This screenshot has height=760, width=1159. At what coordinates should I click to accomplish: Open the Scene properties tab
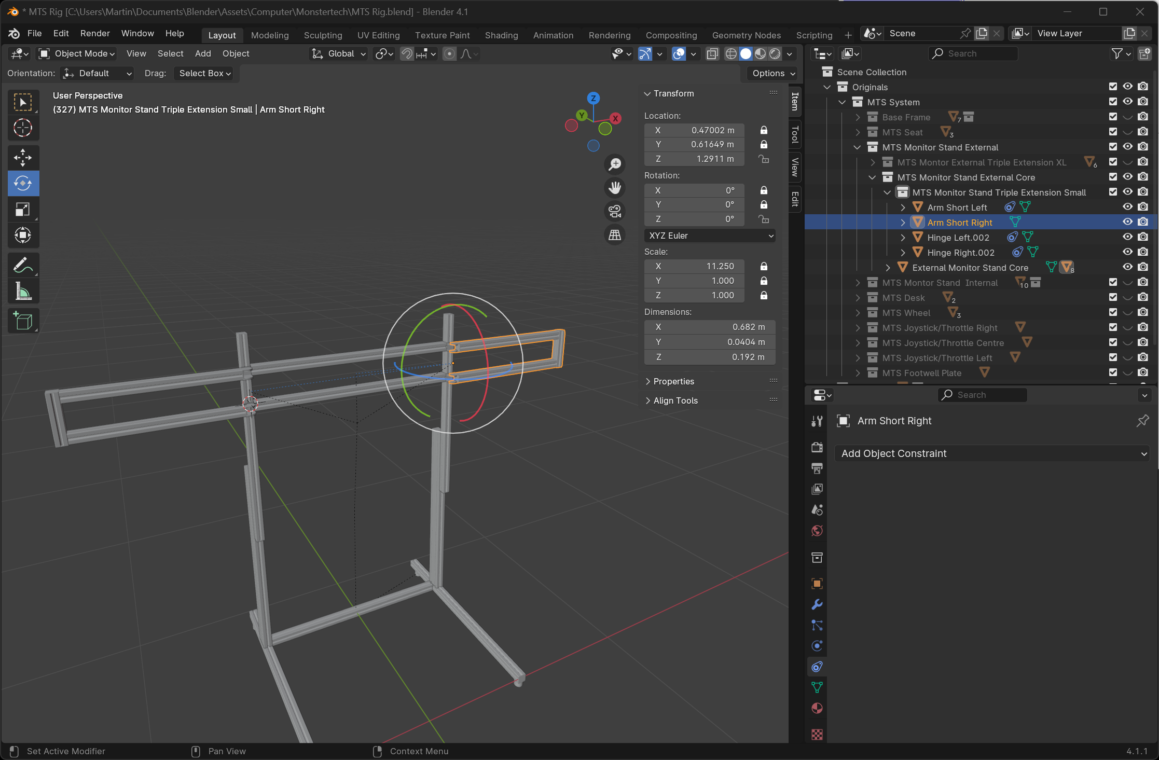click(817, 509)
